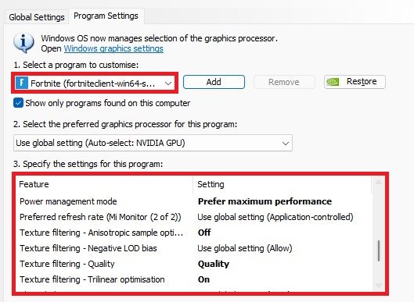Click scroll-down arrow in settings list
414x302 pixels.
[x=379, y=286]
